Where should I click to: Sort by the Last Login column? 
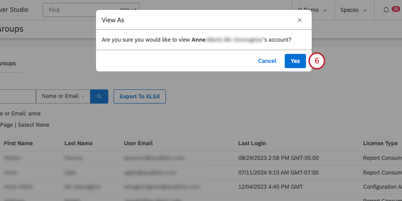[252, 143]
